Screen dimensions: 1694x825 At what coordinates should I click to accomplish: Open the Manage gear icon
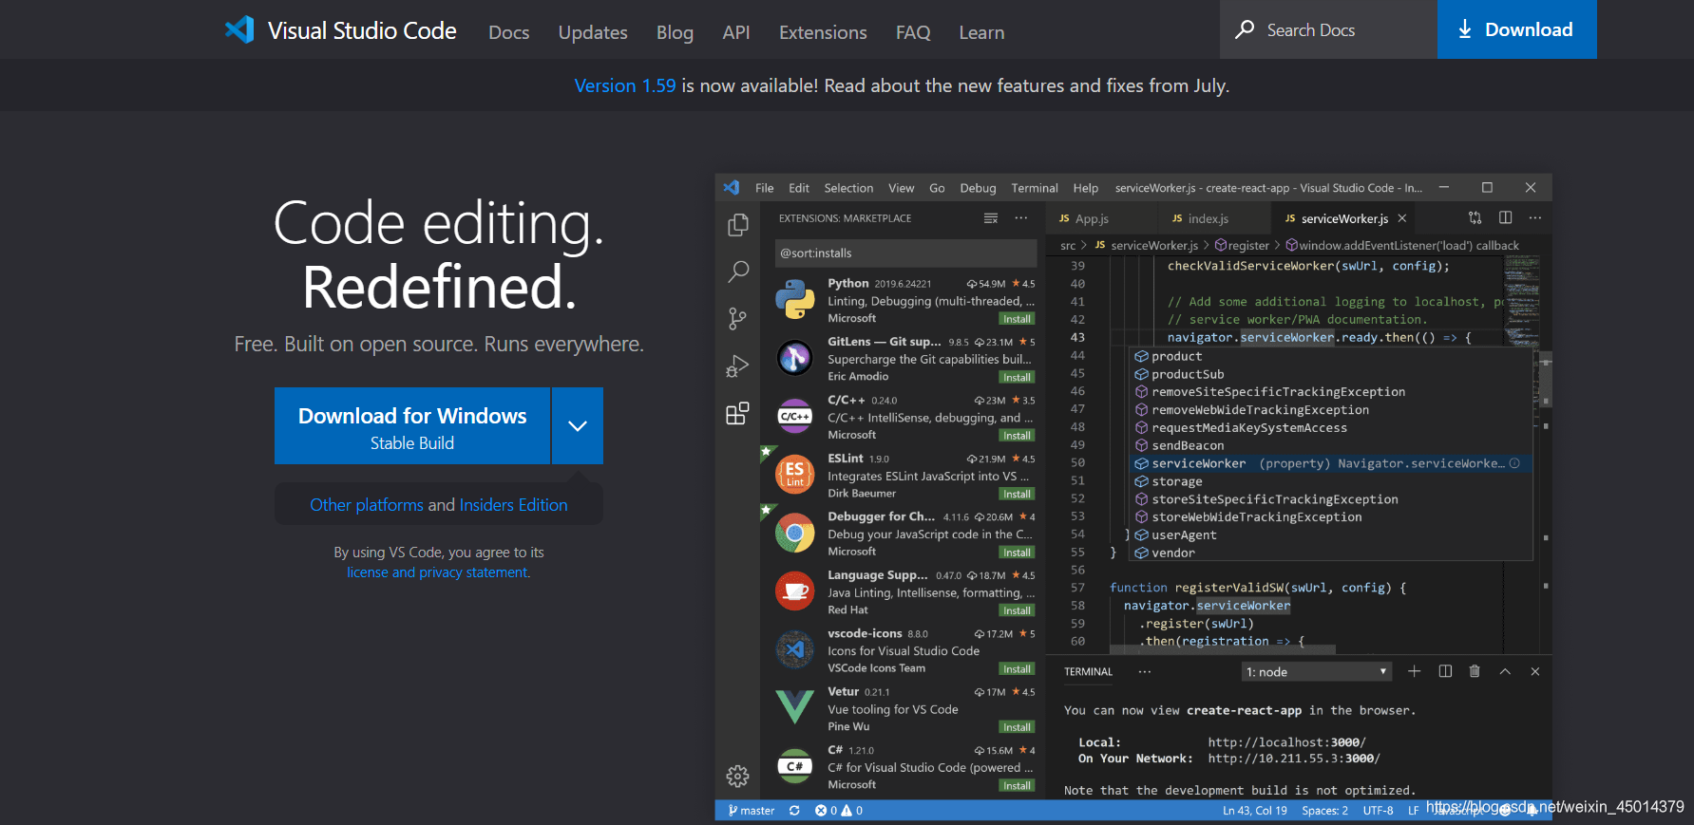point(737,777)
